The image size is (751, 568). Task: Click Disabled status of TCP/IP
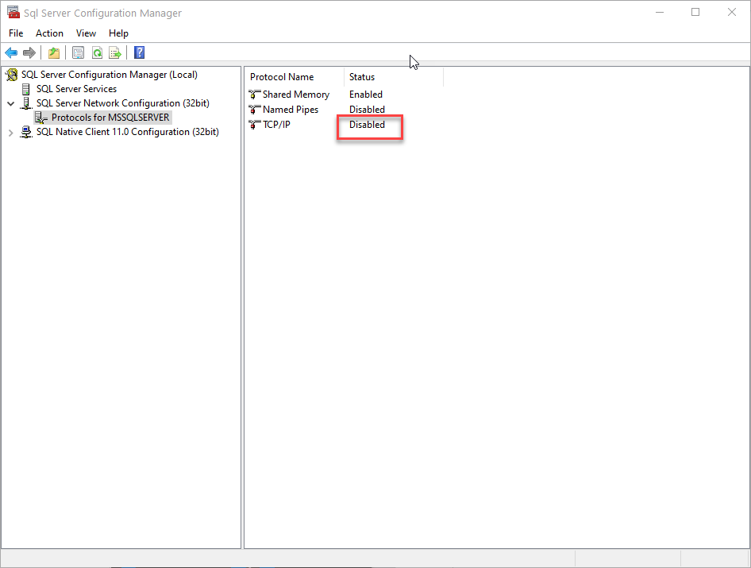pyautogui.click(x=367, y=125)
